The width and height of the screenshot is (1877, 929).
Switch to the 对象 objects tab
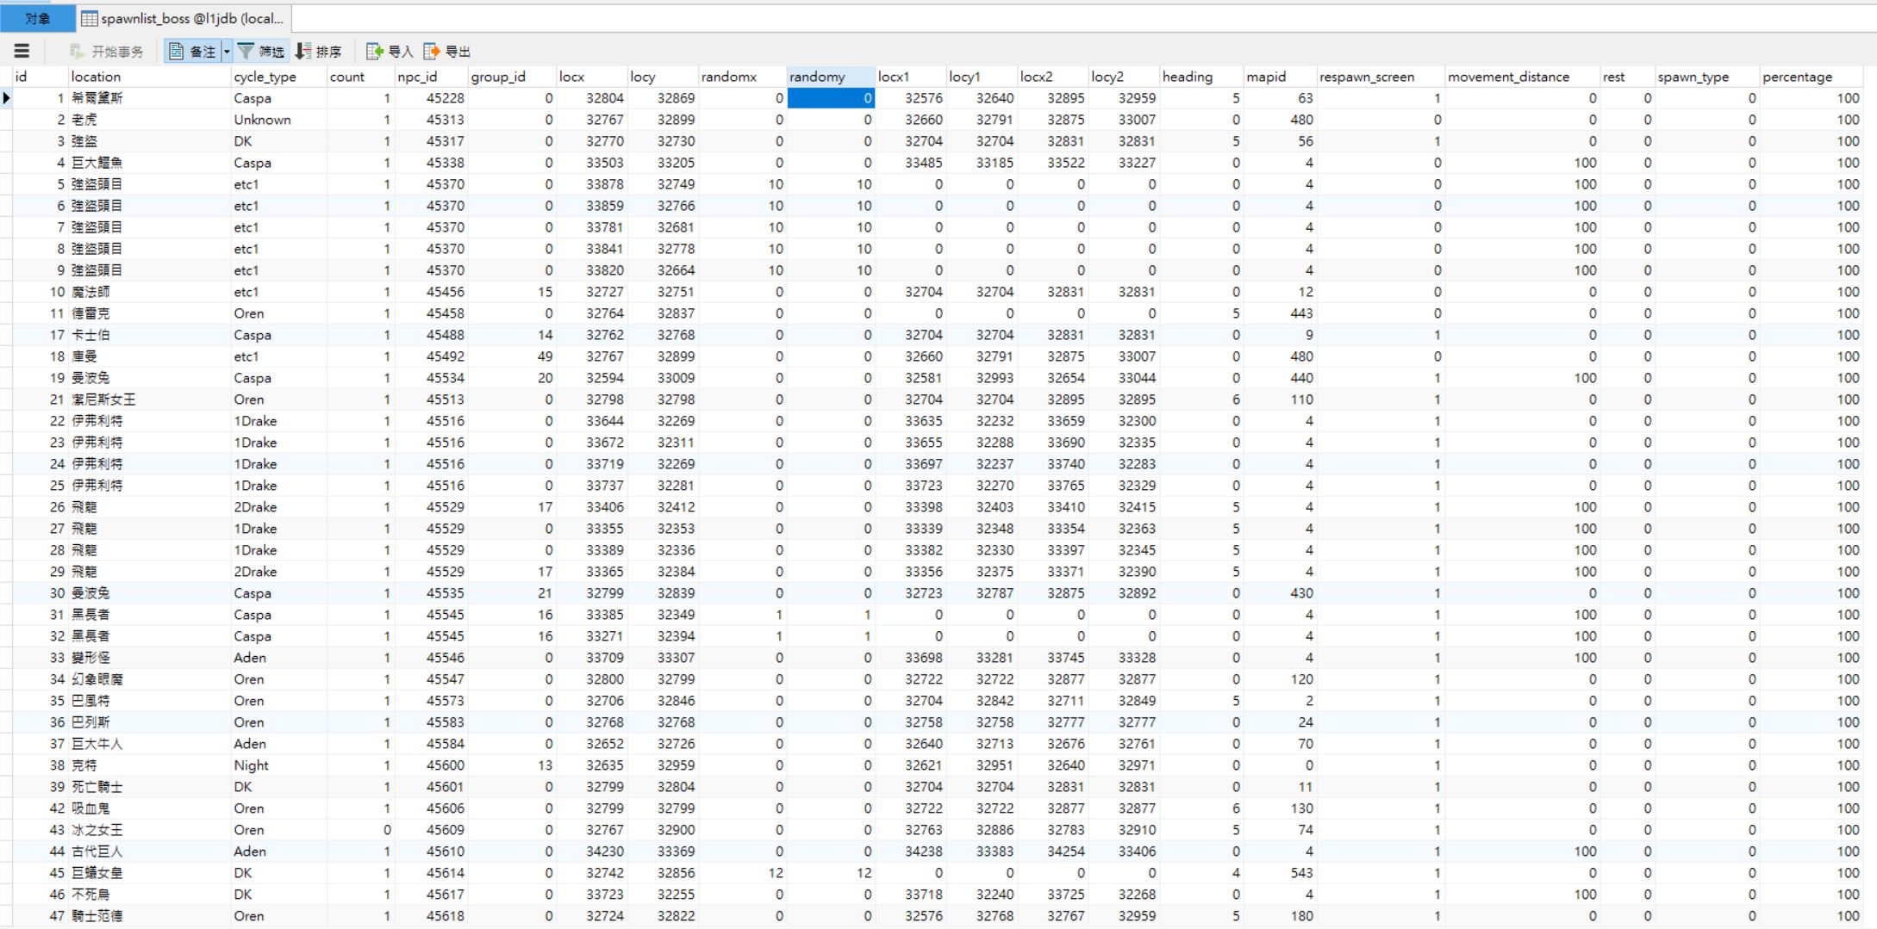38,18
